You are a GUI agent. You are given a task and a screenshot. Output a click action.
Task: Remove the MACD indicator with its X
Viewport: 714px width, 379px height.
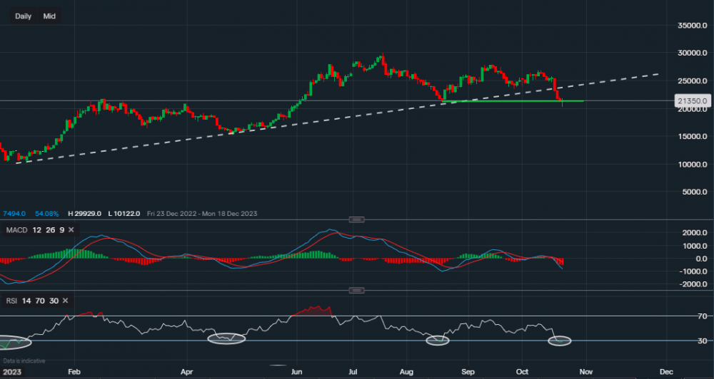click(71, 229)
